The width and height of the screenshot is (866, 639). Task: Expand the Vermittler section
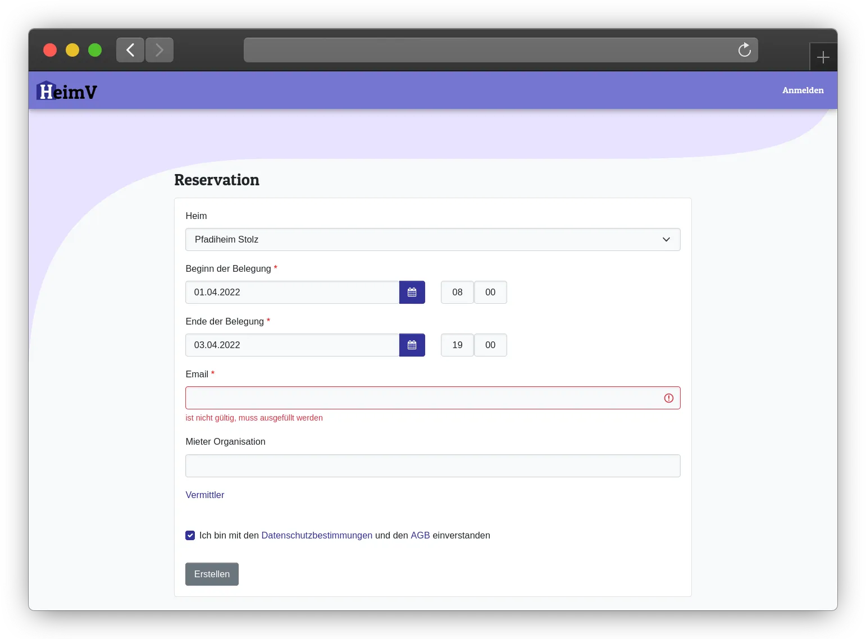coord(205,495)
